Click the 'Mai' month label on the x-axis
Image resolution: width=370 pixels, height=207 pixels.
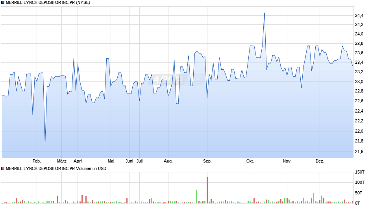click(x=111, y=161)
